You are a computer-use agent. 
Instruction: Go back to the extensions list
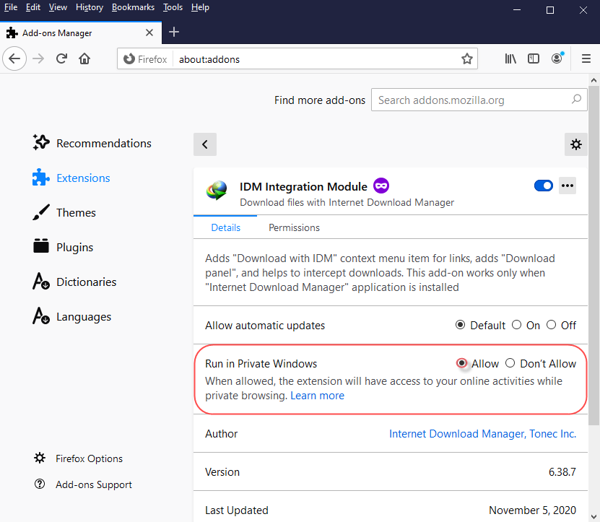[205, 144]
